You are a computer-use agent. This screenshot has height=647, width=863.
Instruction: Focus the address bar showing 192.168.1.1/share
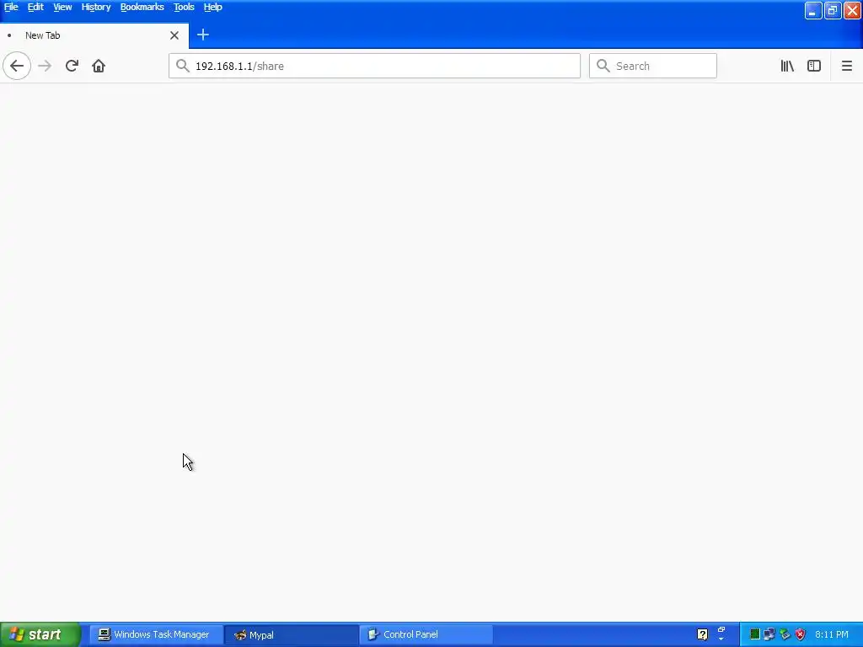374,66
